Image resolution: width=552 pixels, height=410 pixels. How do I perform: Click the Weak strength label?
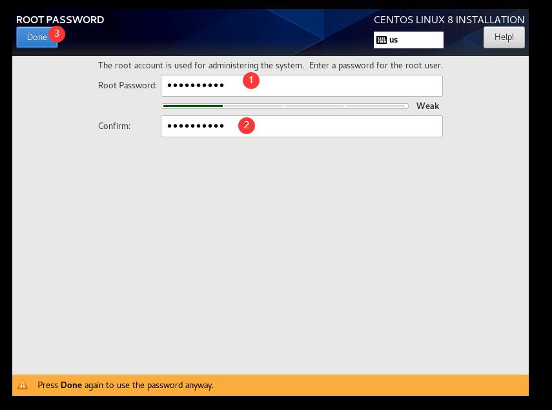pyautogui.click(x=429, y=106)
